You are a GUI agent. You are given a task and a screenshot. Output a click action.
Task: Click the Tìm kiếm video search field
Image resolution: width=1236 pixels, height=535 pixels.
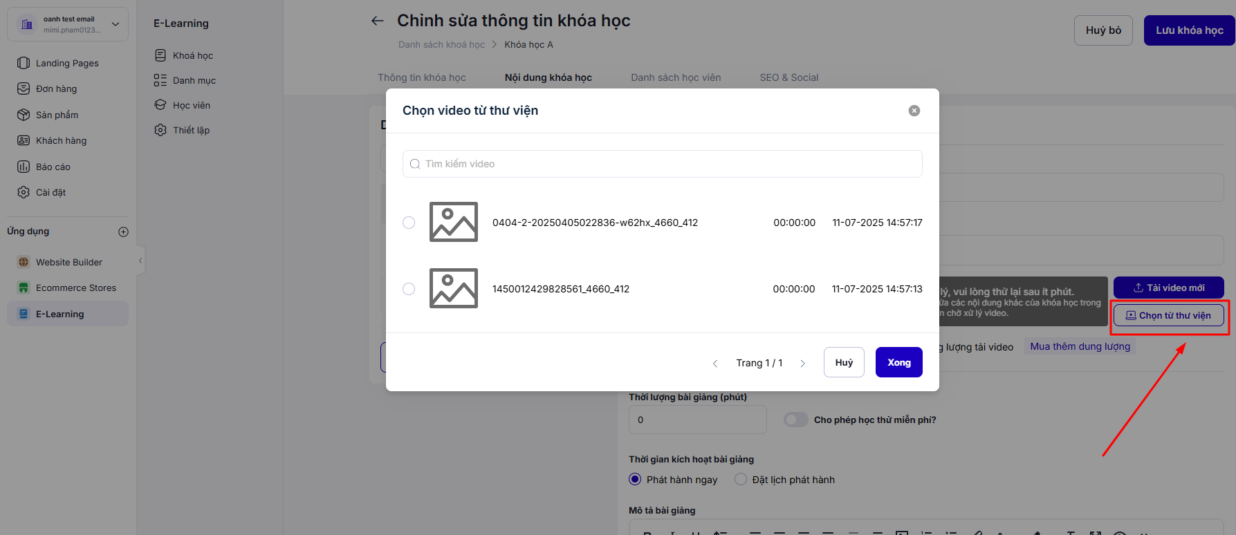coord(662,164)
